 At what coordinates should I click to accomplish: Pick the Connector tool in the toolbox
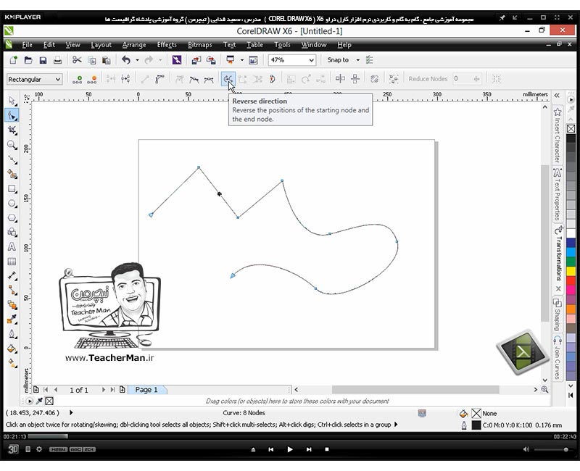pos(12,291)
